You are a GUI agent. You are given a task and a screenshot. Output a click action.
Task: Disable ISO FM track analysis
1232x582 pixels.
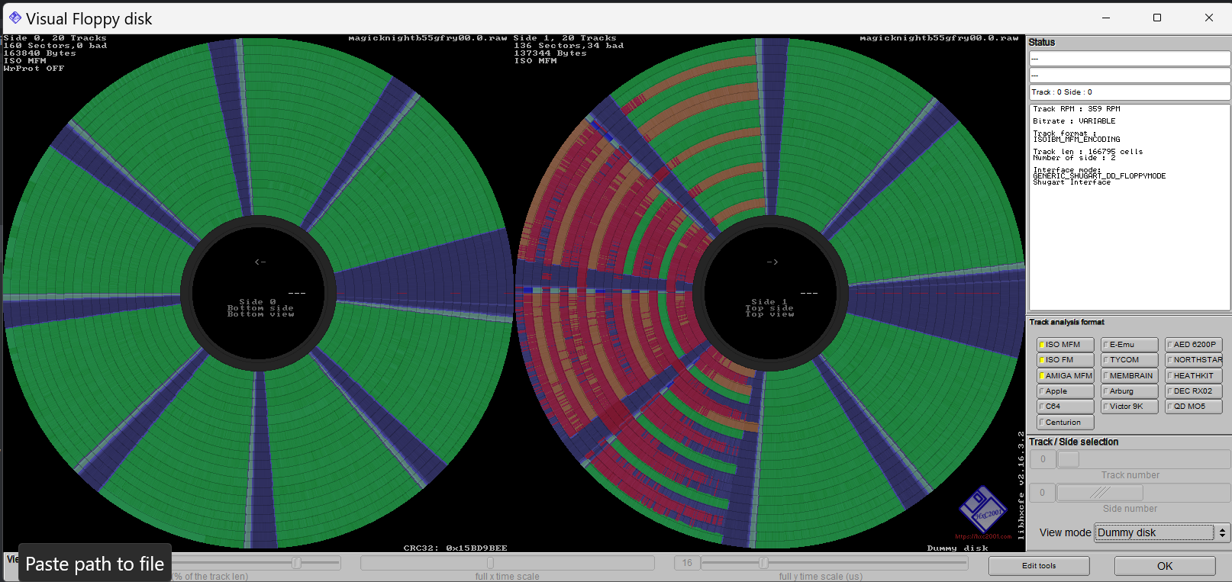coord(1064,360)
